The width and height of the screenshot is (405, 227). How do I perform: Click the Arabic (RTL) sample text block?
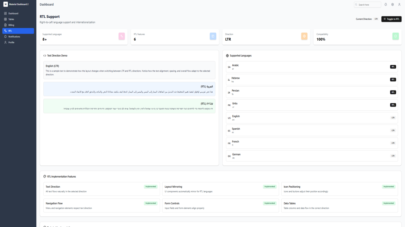coord(129,89)
